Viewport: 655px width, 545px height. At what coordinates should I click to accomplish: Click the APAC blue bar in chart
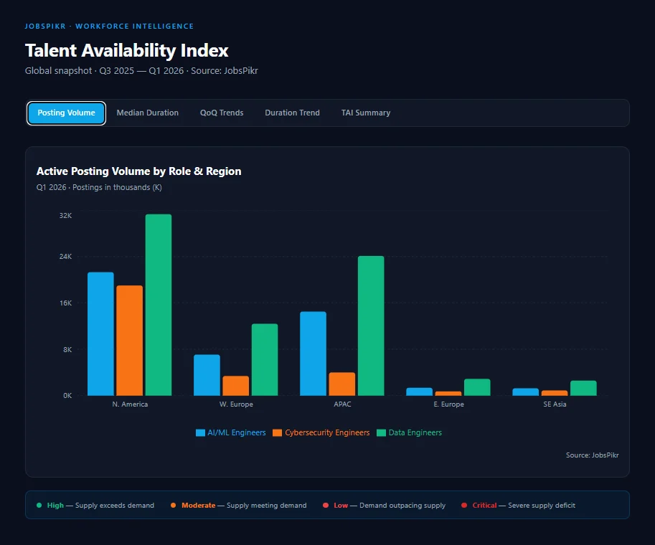point(314,353)
